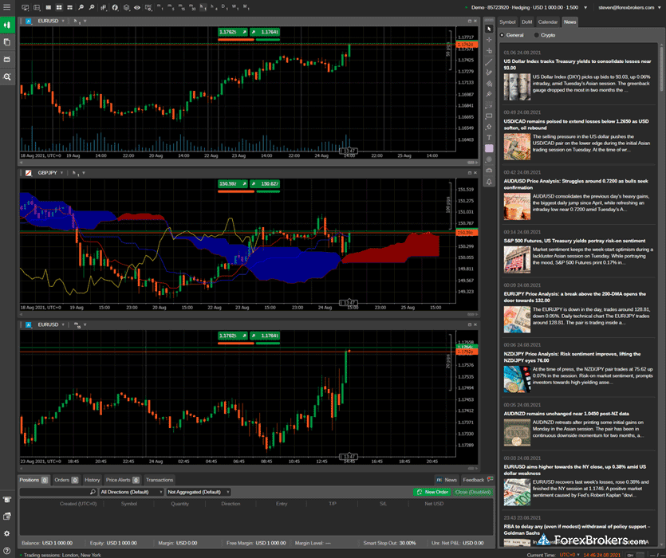The width and height of the screenshot is (666, 558).
Task: Switch to the Calendar tab
Action: coord(548,22)
